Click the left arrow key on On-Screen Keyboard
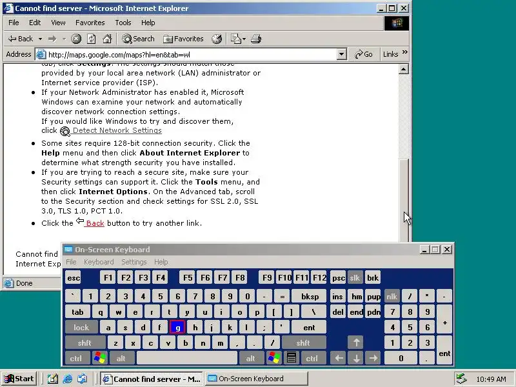Viewport: 516px width, 387px height. click(339, 358)
